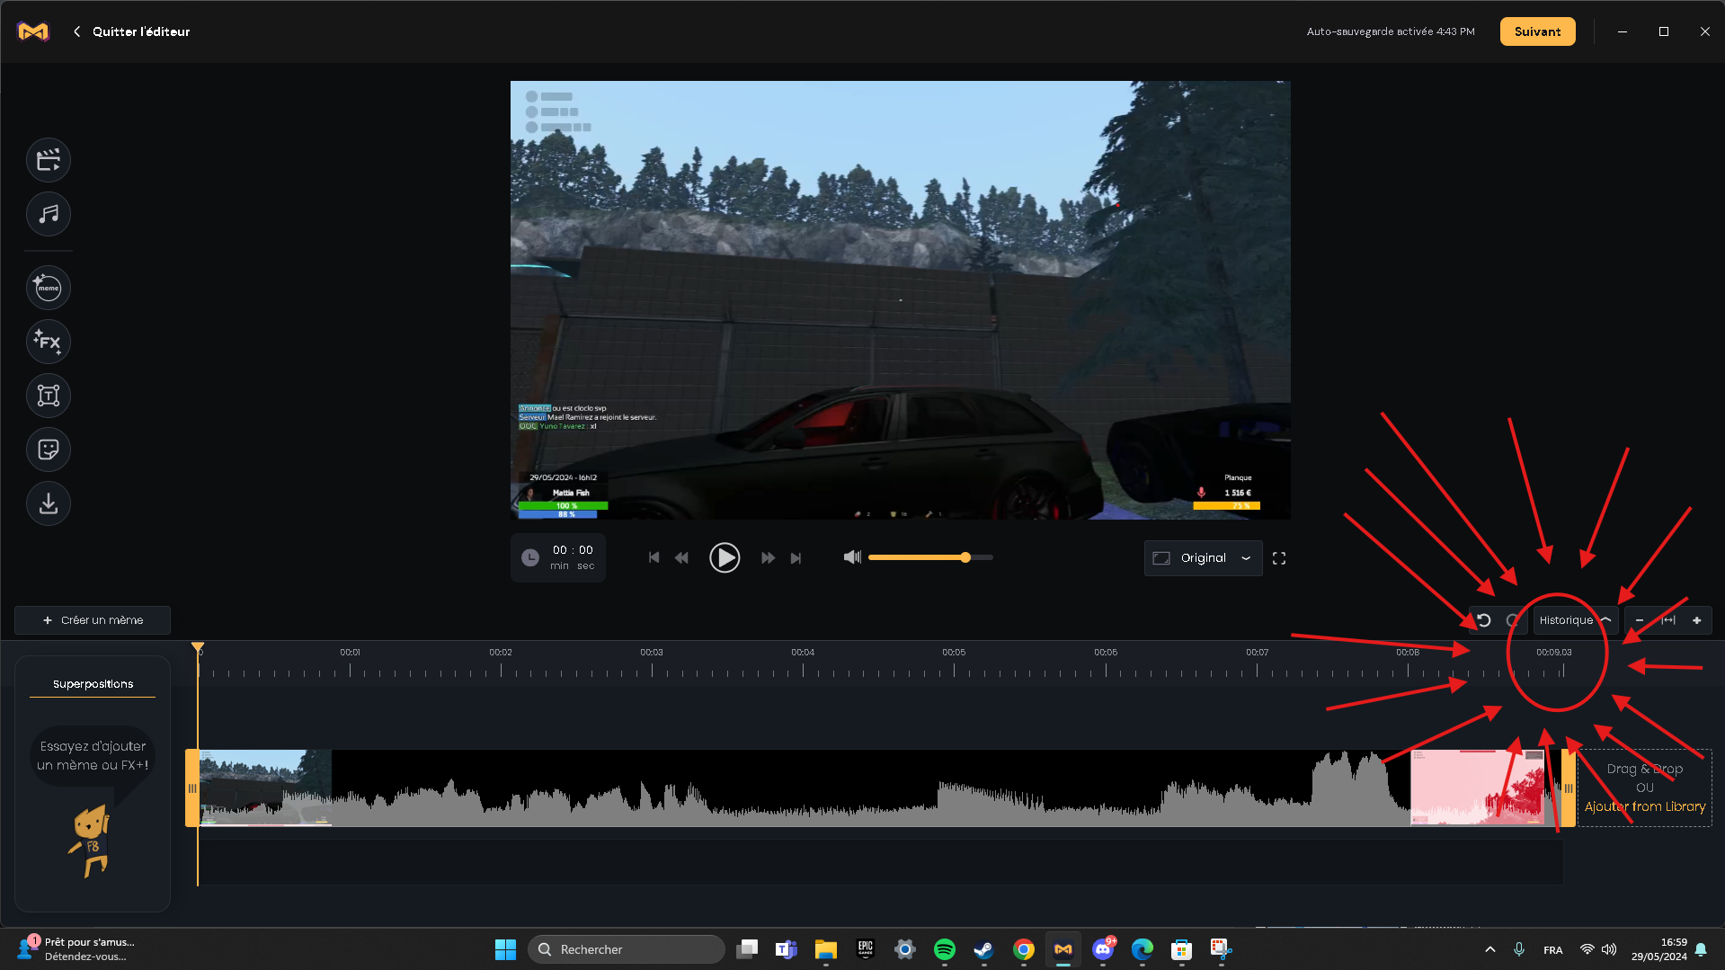
Task: Show hidden system tray icons
Action: [x=1489, y=949]
